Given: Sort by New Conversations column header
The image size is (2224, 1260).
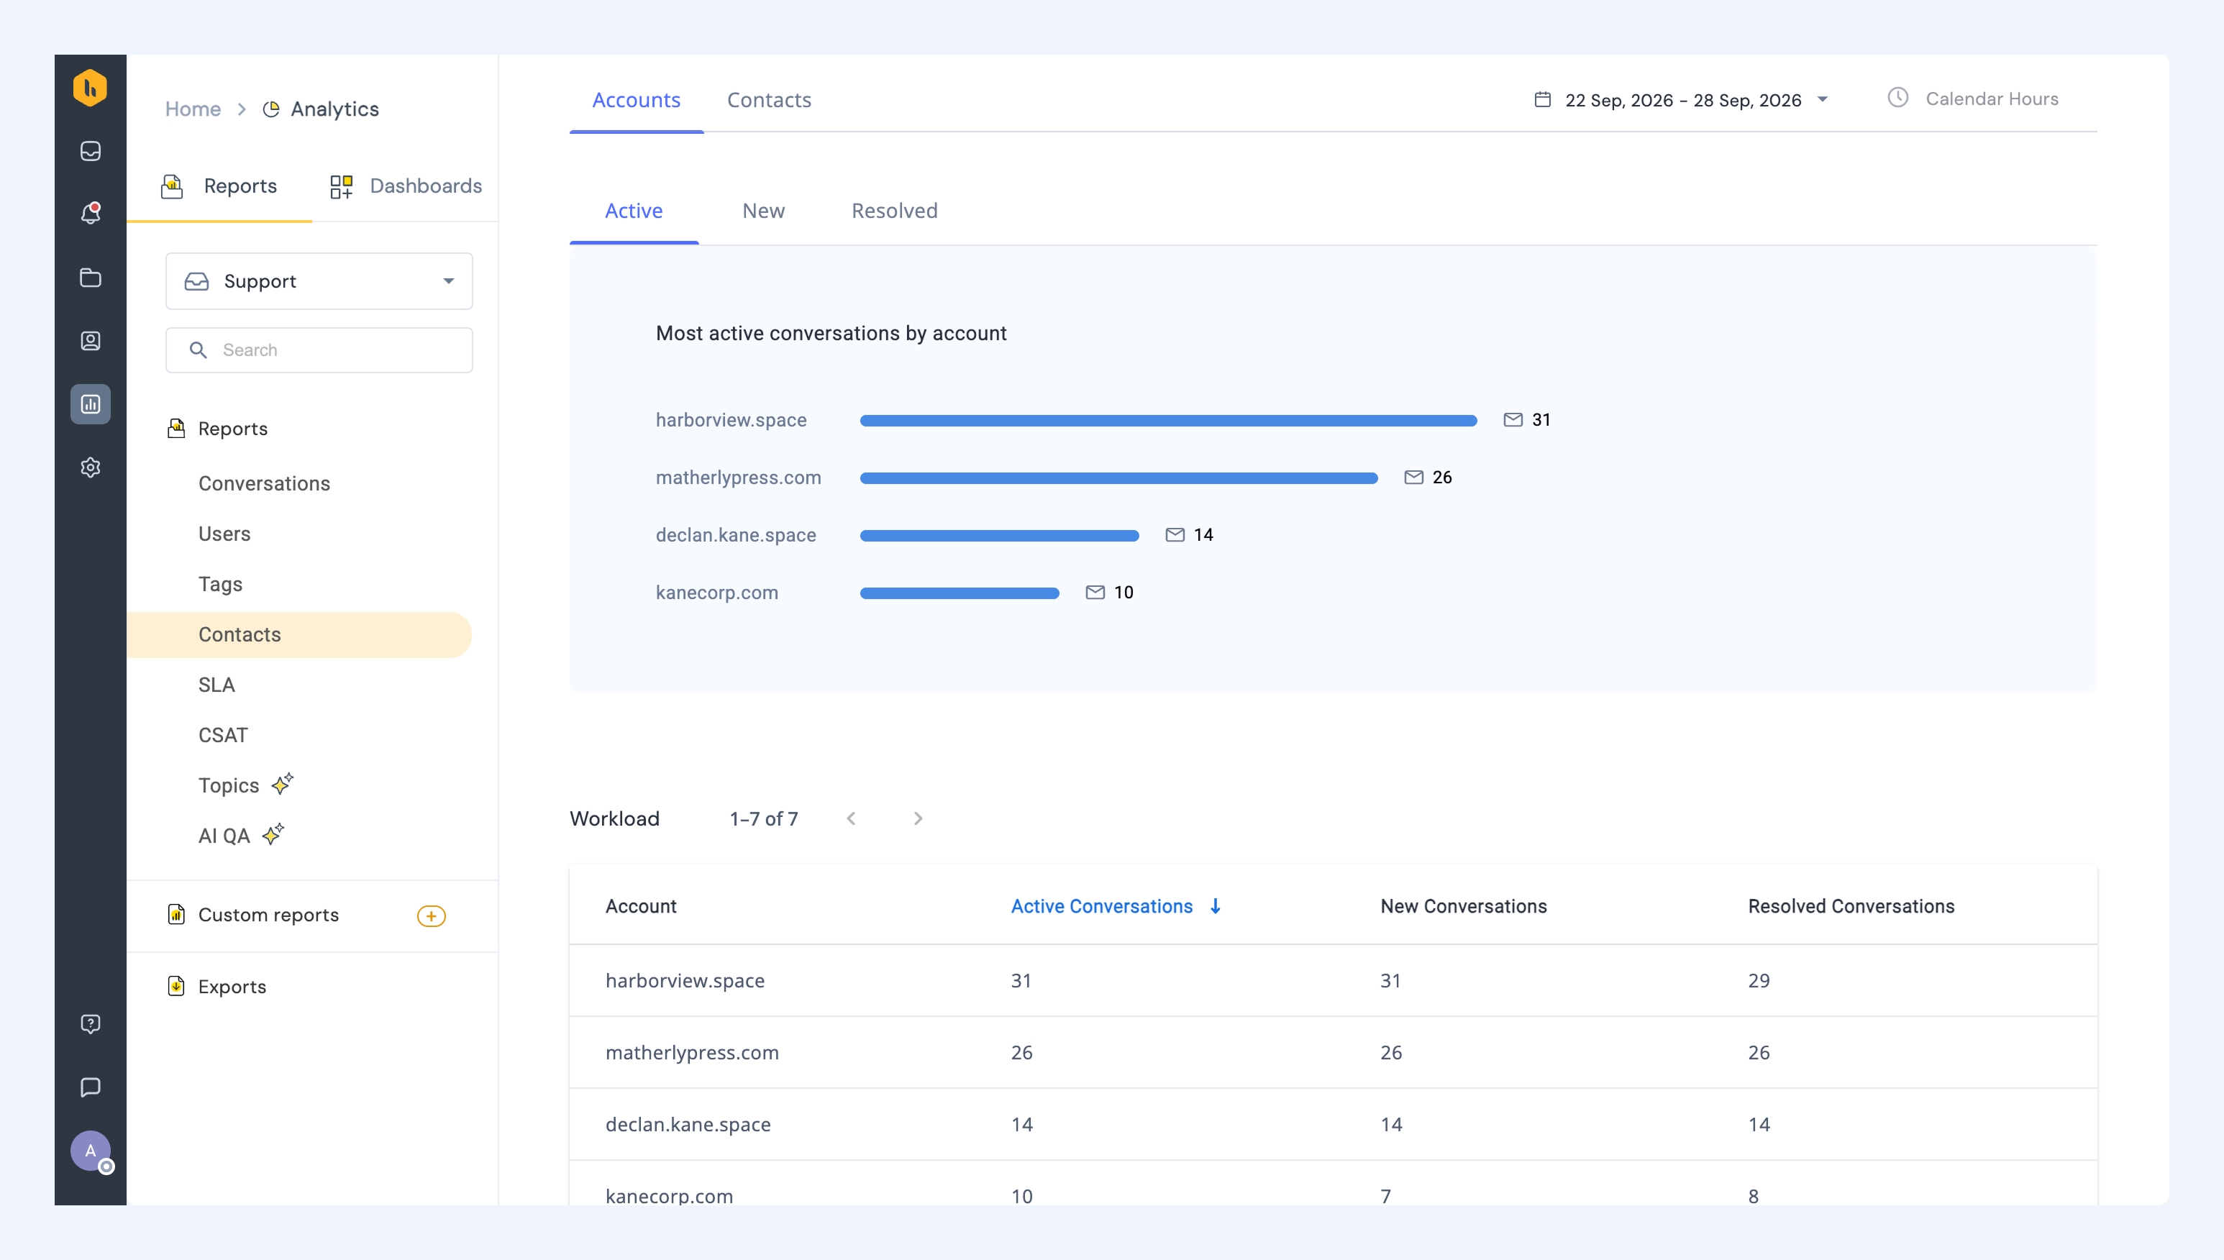Looking at the screenshot, I should click(x=1463, y=906).
